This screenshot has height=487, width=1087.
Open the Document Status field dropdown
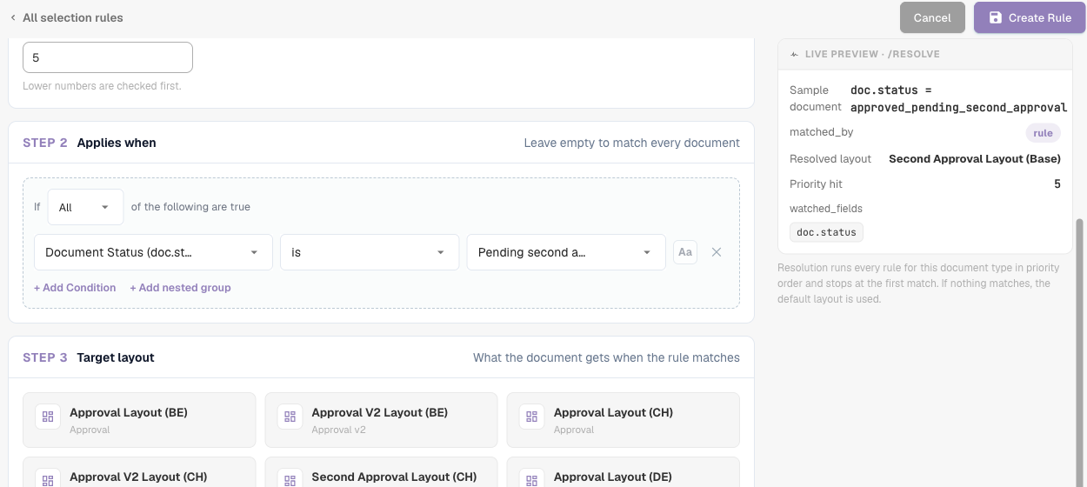click(153, 252)
